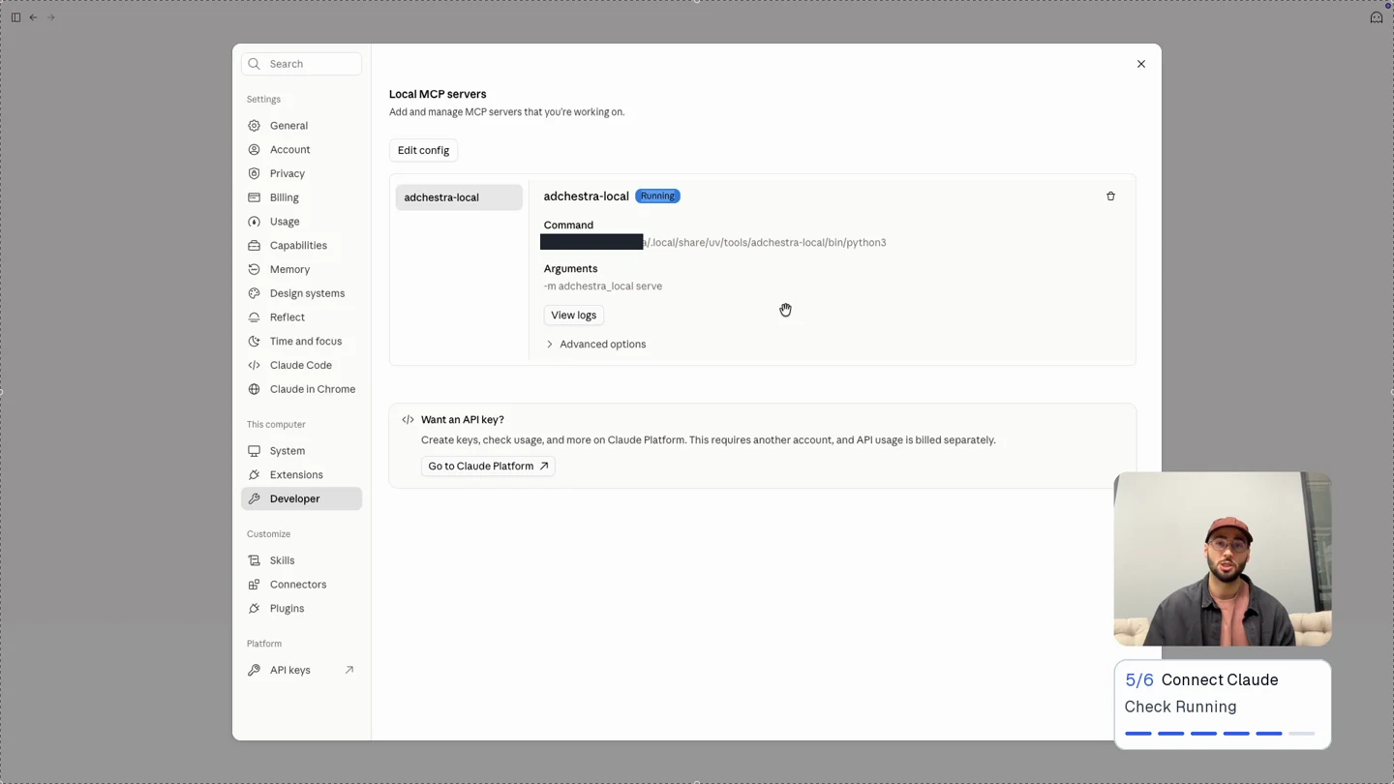Open Connectors settings
Screen dimensions: 1394x784
(x=302, y=585)
